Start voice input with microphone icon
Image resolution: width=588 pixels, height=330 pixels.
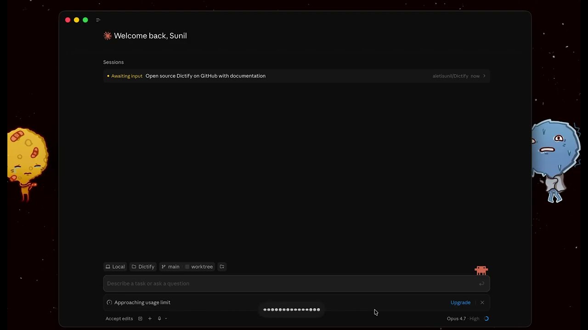point(159,319)
